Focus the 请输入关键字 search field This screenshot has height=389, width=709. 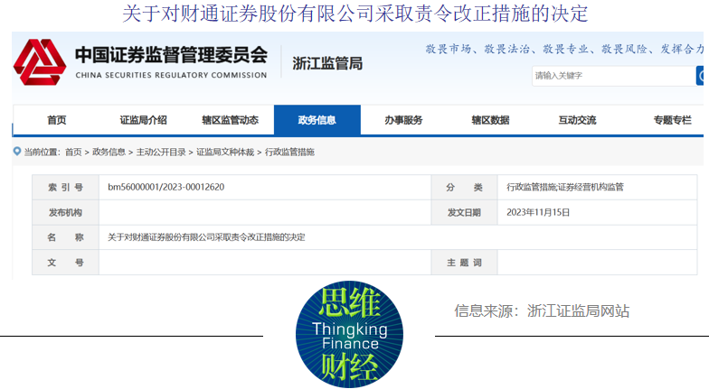[613, 76]
